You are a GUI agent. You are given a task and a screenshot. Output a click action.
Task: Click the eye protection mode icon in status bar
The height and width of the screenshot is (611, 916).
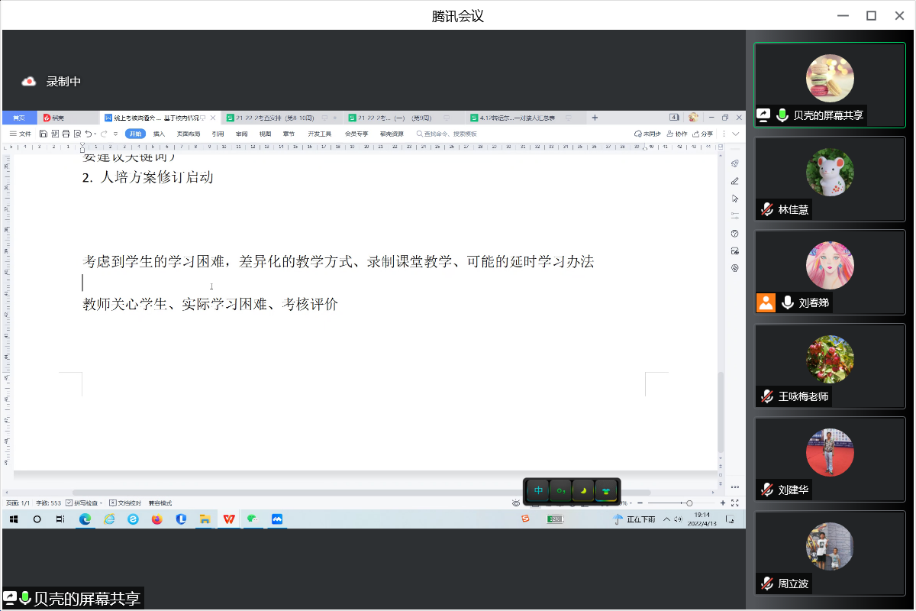point(516,503)
